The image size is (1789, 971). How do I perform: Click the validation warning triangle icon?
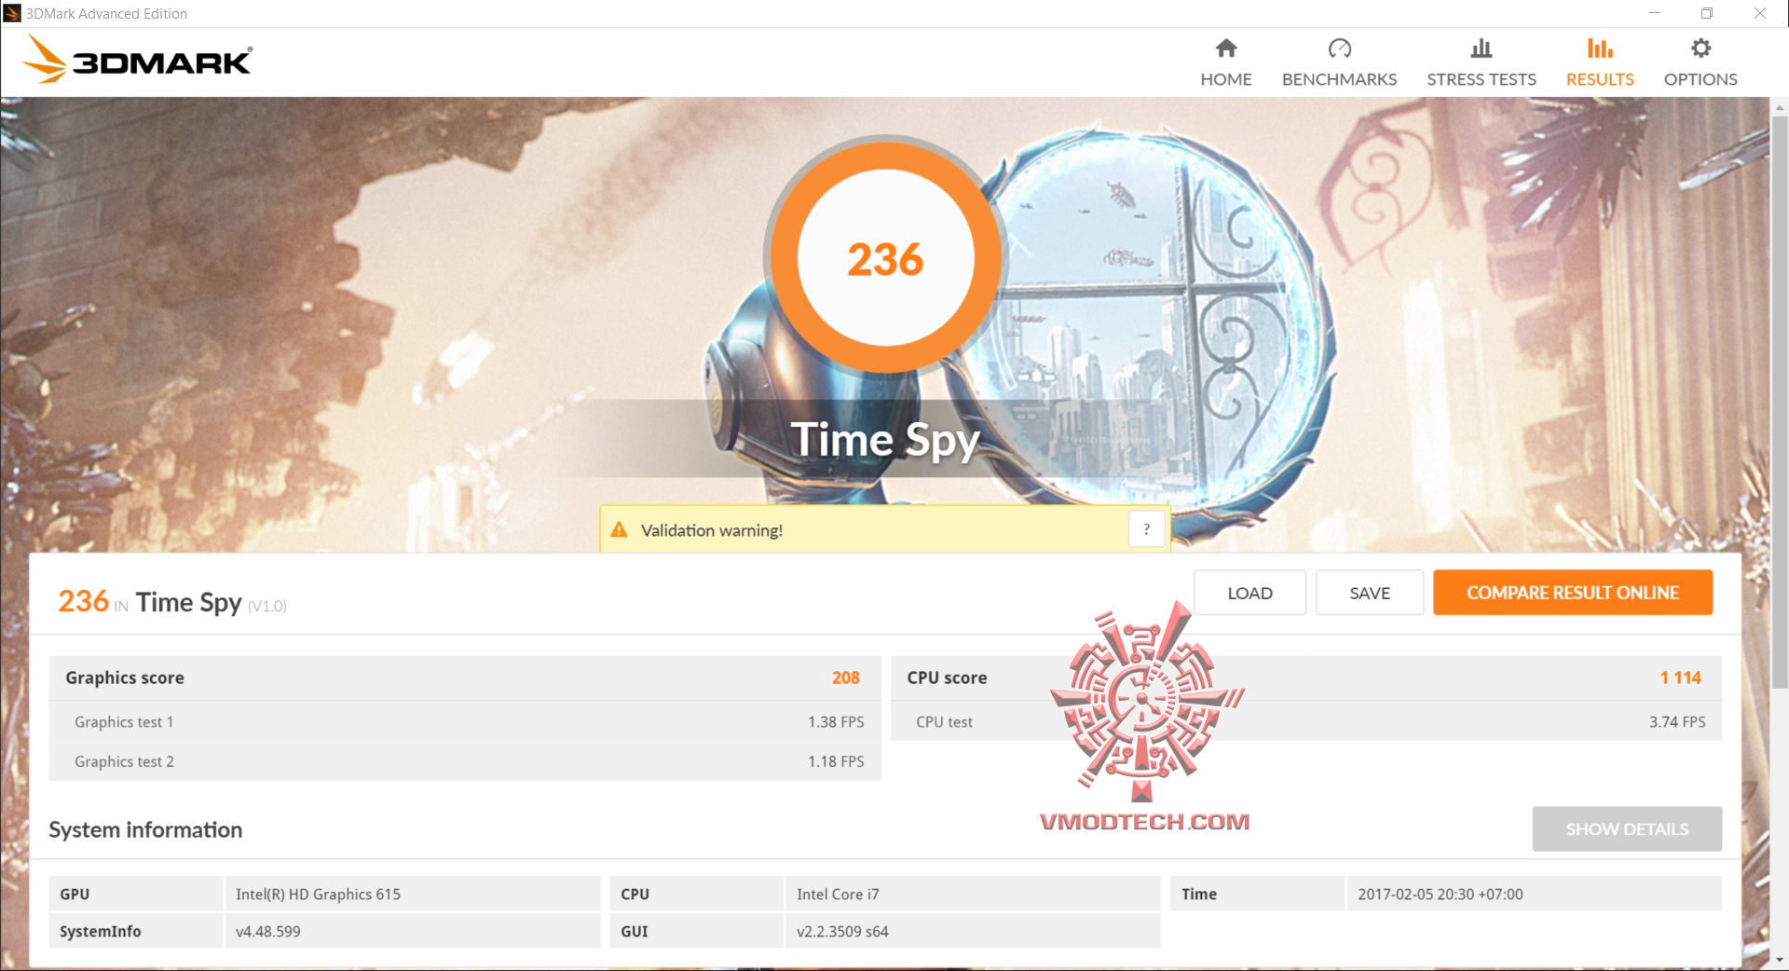[619, 529]
